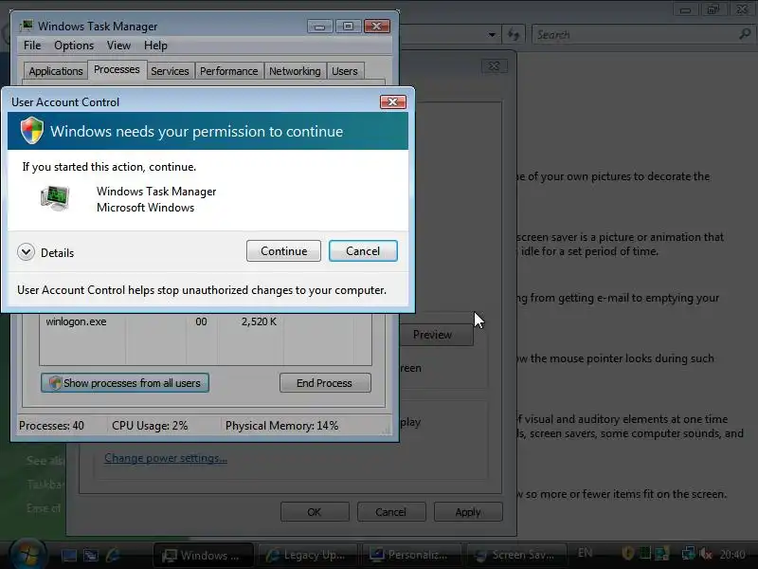The height and width of the screenshot is (569, 758).
Task: Click Show processes from all users
Action: pos(125,383)
